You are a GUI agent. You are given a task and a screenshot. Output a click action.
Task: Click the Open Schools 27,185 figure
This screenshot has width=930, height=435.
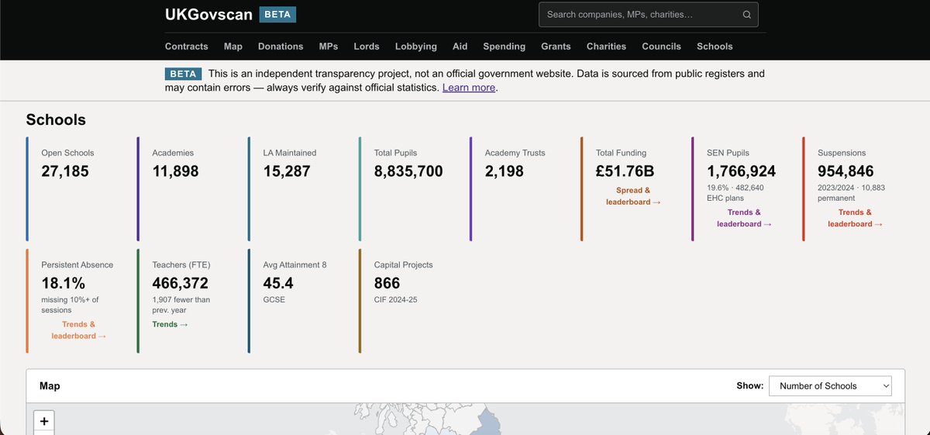[65, 171]
